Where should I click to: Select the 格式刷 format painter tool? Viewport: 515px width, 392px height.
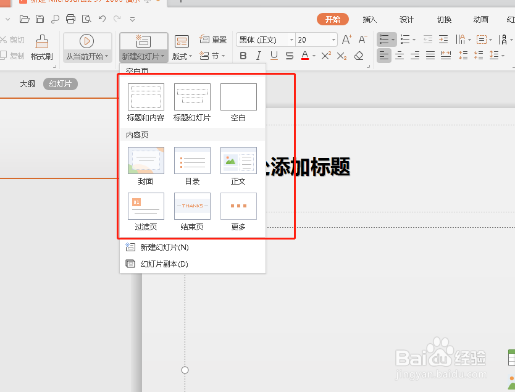(41, 48)
